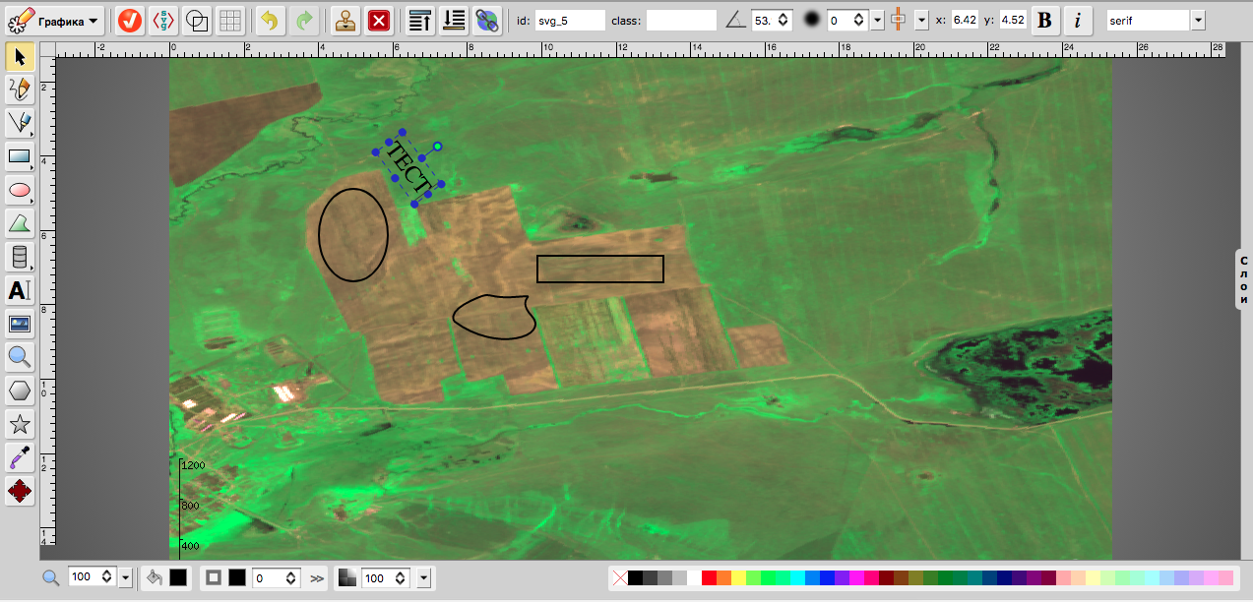Select the Zoom magnifier tool
This screenshot has height=602, width=1253.
coord(20,357)
